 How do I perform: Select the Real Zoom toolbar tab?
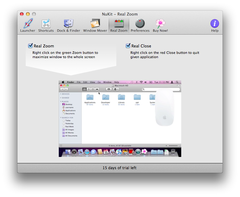pyautogui.click(x=119, y=25)
